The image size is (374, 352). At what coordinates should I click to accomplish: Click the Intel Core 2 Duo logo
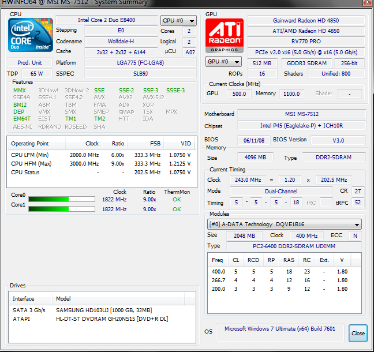(x=30, y=35)
